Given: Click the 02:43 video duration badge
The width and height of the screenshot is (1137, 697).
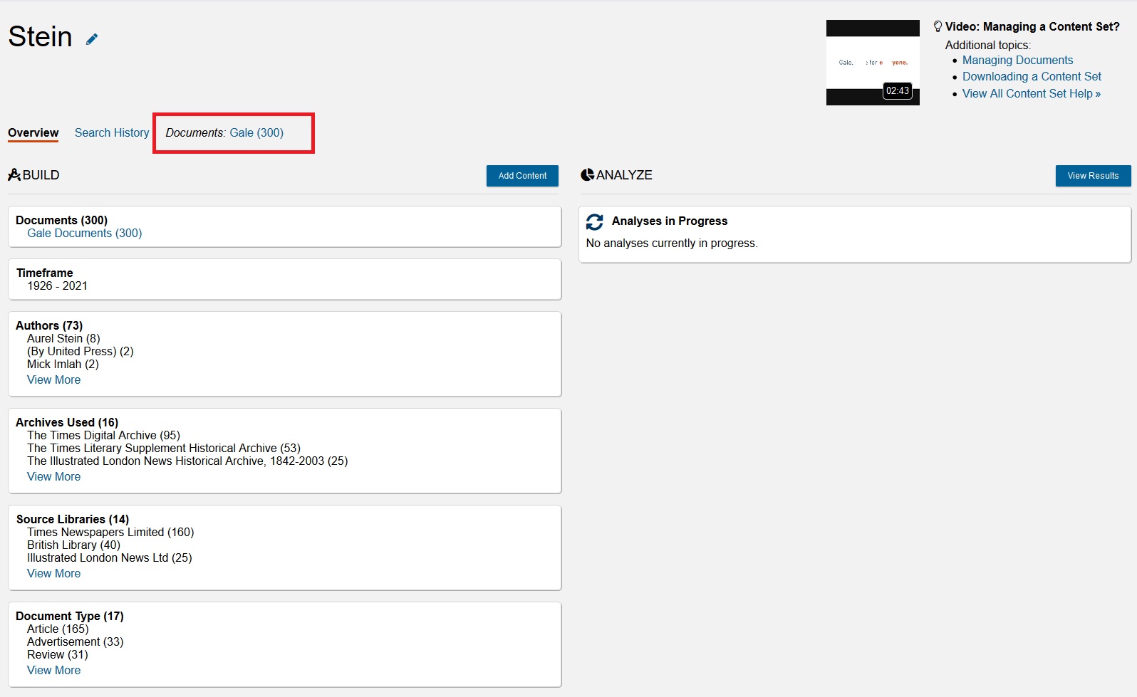Looking at the screenshot, I should (897, 90).
